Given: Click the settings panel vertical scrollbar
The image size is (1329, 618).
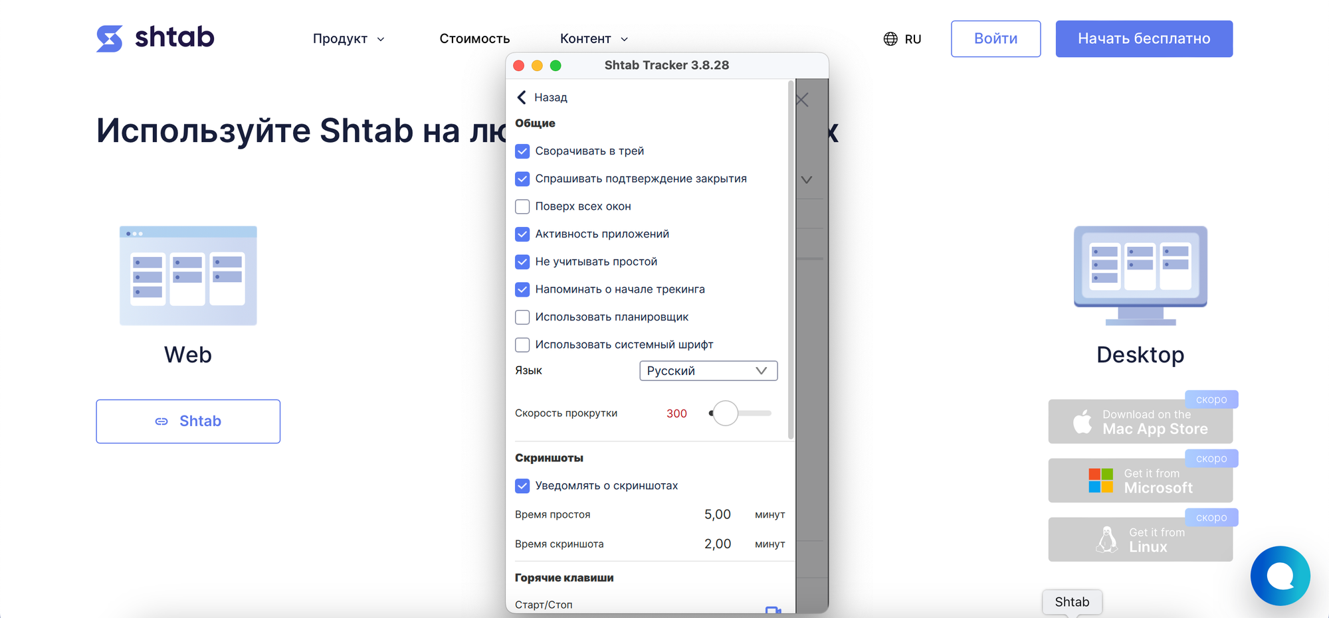Looking at the screenshot, I should 791,259.
